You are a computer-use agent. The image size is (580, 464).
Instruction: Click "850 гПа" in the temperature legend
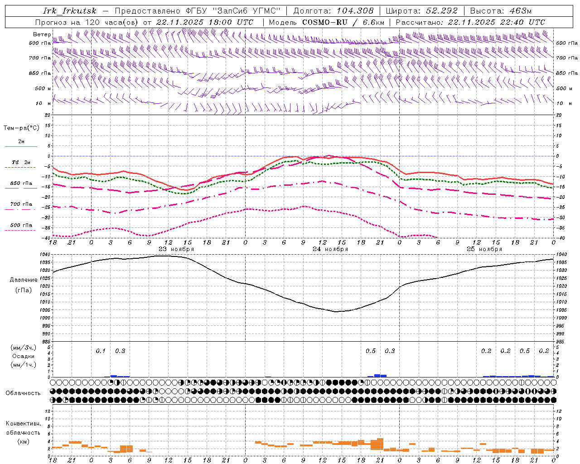[21, 184]
